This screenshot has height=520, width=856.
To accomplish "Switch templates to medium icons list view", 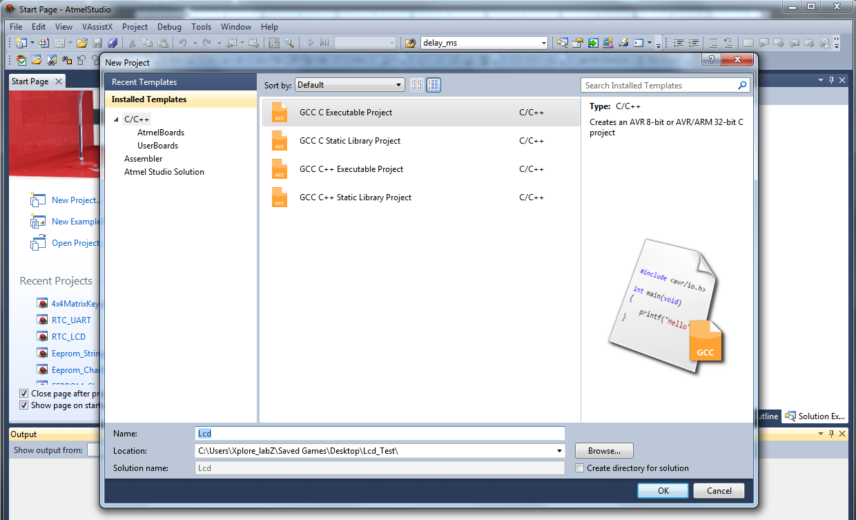I will tap(434, 85).
